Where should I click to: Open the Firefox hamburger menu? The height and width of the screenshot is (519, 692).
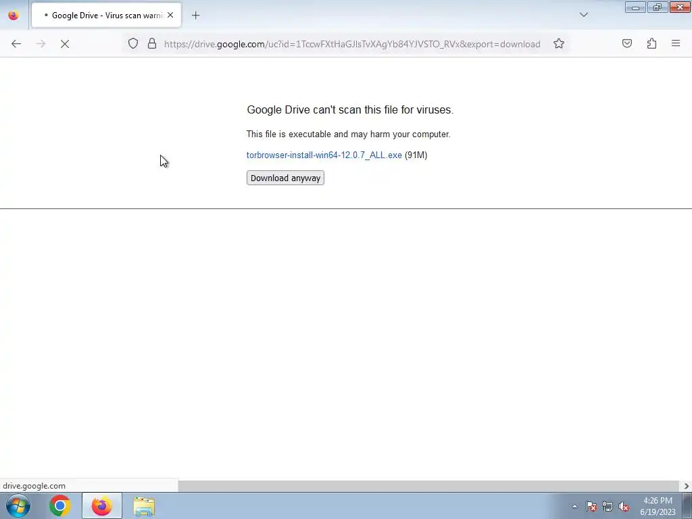(676, 44)
